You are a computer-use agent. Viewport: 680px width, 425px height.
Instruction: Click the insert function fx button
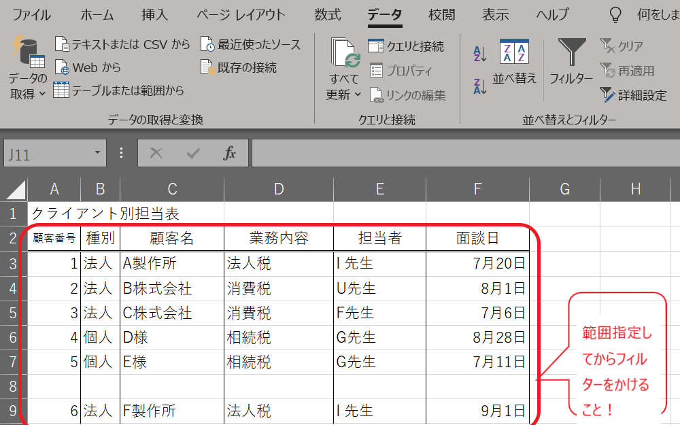[x=230, y=154]
